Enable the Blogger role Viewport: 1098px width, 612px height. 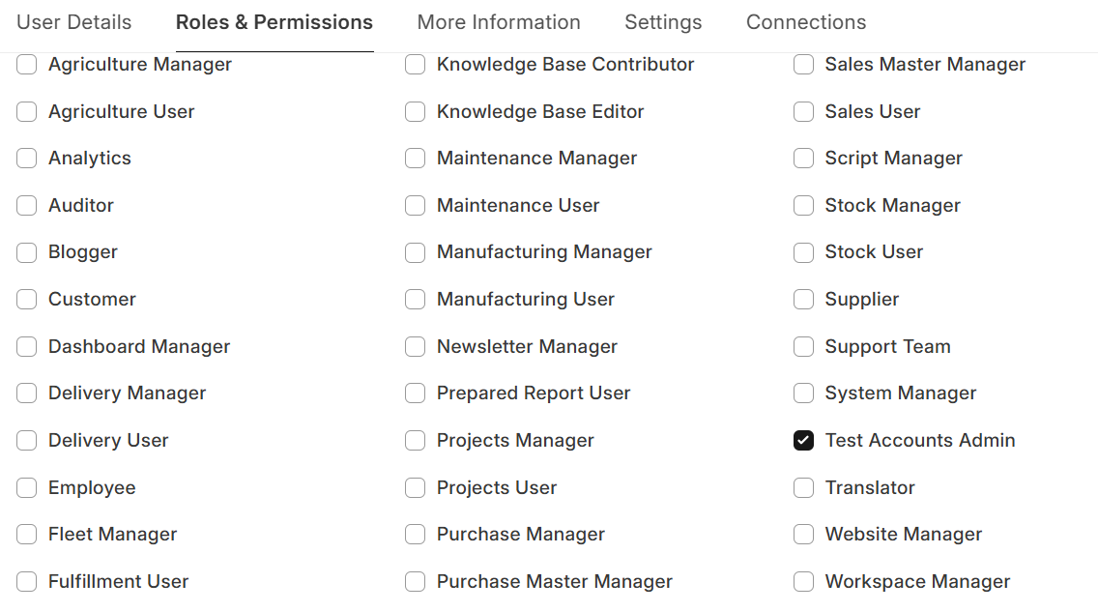pos(27,252)
